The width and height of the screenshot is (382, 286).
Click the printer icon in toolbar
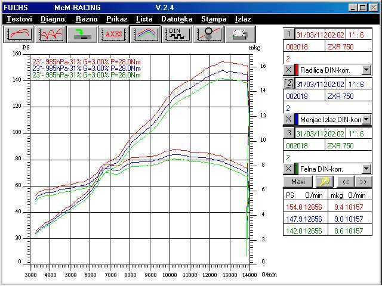(x=241, y=34)
